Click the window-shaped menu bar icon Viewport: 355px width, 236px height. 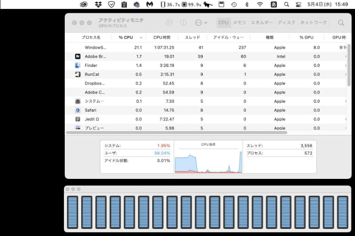[221, 4]
